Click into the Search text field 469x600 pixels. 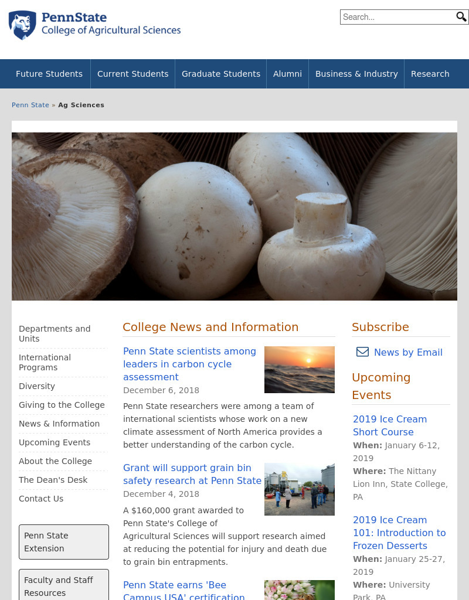(397, 17)
